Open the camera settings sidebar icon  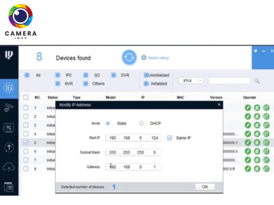point(9,108)
